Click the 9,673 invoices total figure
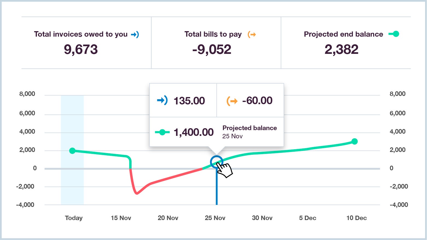This screenshot has width=427, height=240. tap(80, 49)
